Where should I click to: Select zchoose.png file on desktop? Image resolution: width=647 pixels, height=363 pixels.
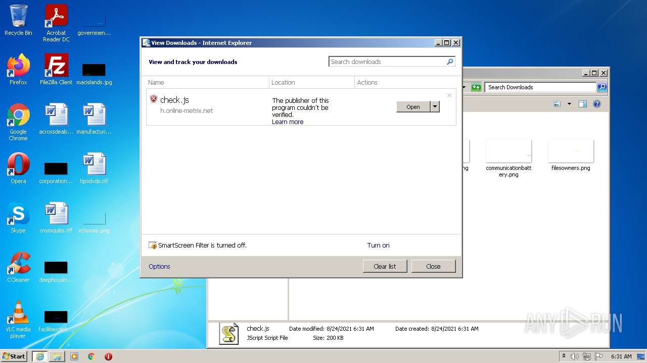tap(94, 222)
